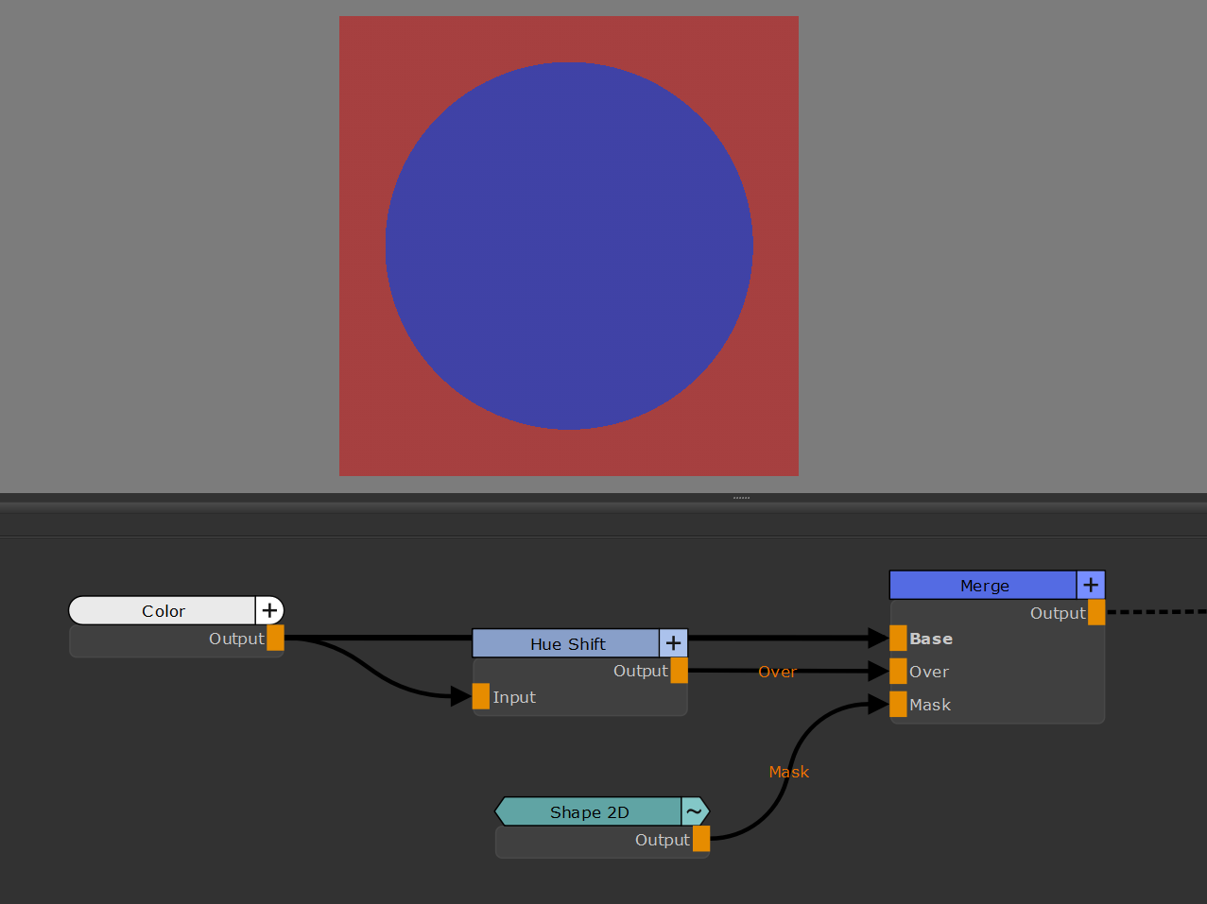Select the Color node title
Viewport: 1207px width, 904px height.
coord(163,611)
